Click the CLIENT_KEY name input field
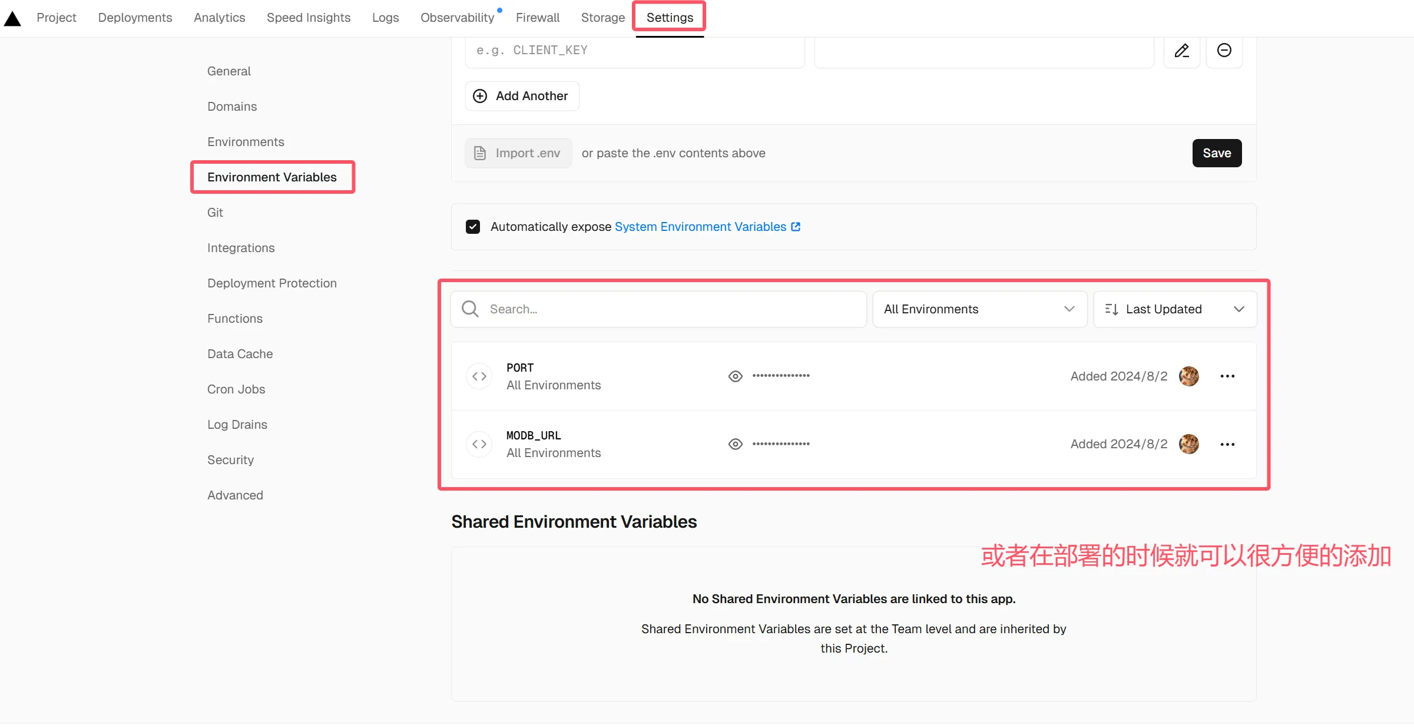 [635, 49]
